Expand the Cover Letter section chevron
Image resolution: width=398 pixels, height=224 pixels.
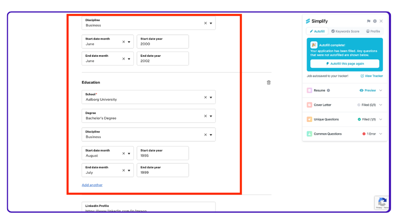point(381,105)
